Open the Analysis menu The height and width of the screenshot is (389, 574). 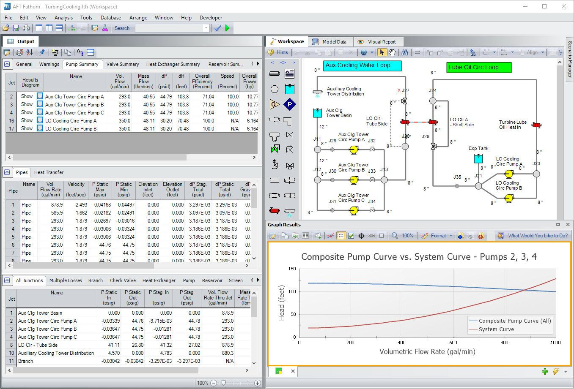pyautogui.click(x=63, y=18)
